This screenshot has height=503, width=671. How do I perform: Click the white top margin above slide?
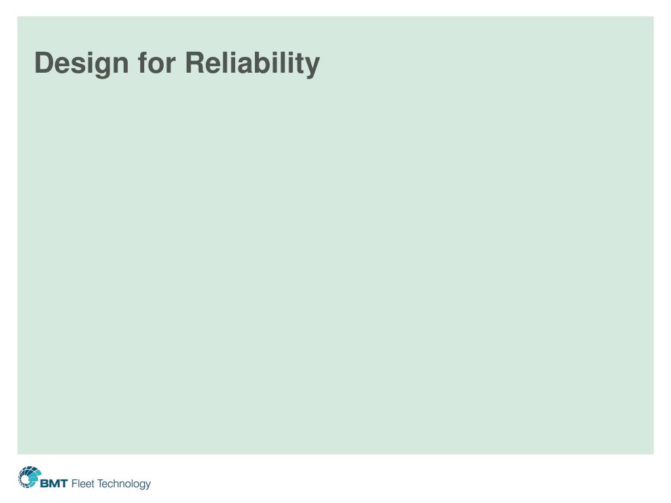335,8
